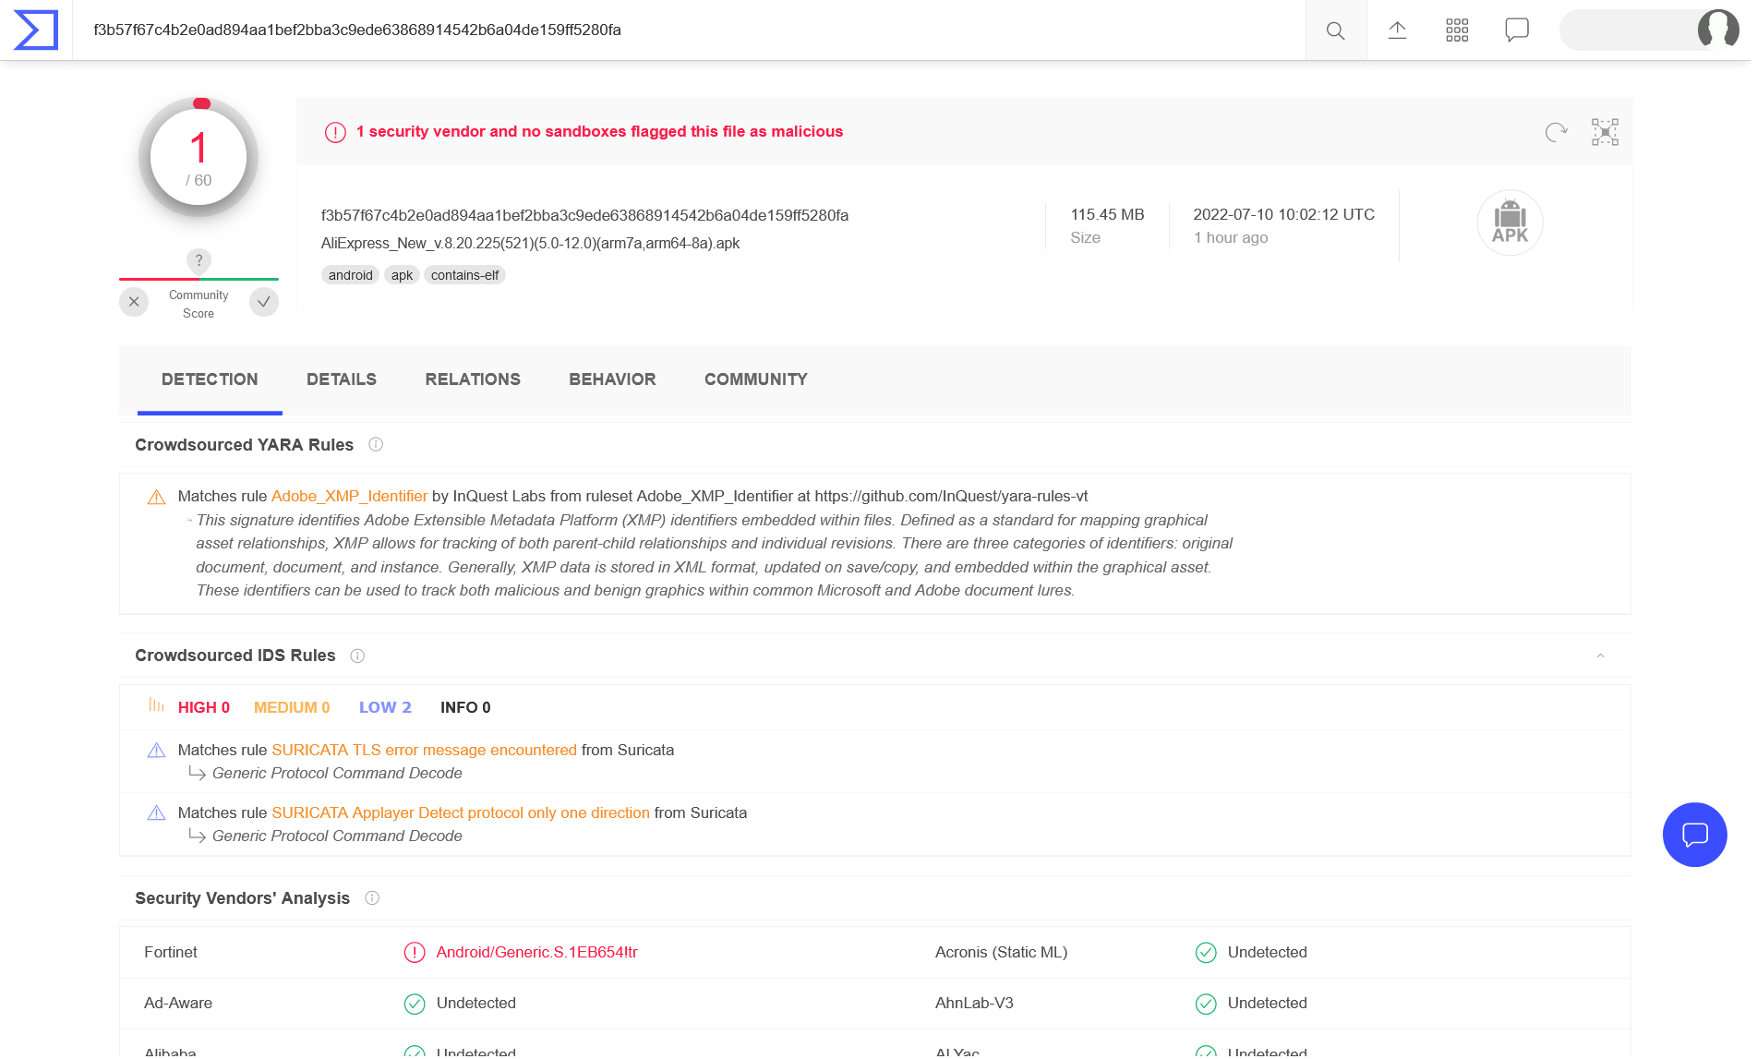Open the Adobe_XMP_Identifier rule link
Screen dimensions: 1757x1059
(349, 497)
